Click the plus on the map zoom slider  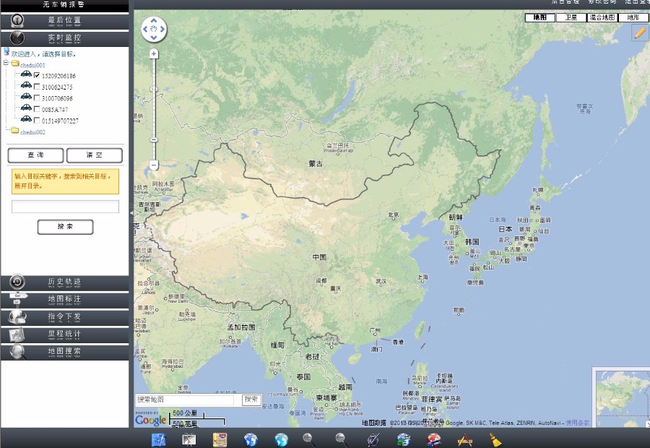[x=153, y=53]
